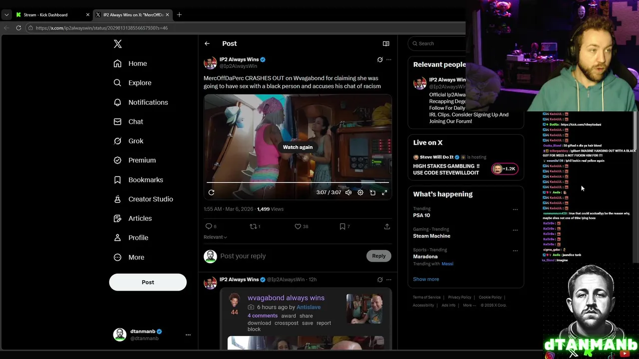Click share icon on main post
The image size is (639, 359).
pyautogui.click(x=387, y=226)
